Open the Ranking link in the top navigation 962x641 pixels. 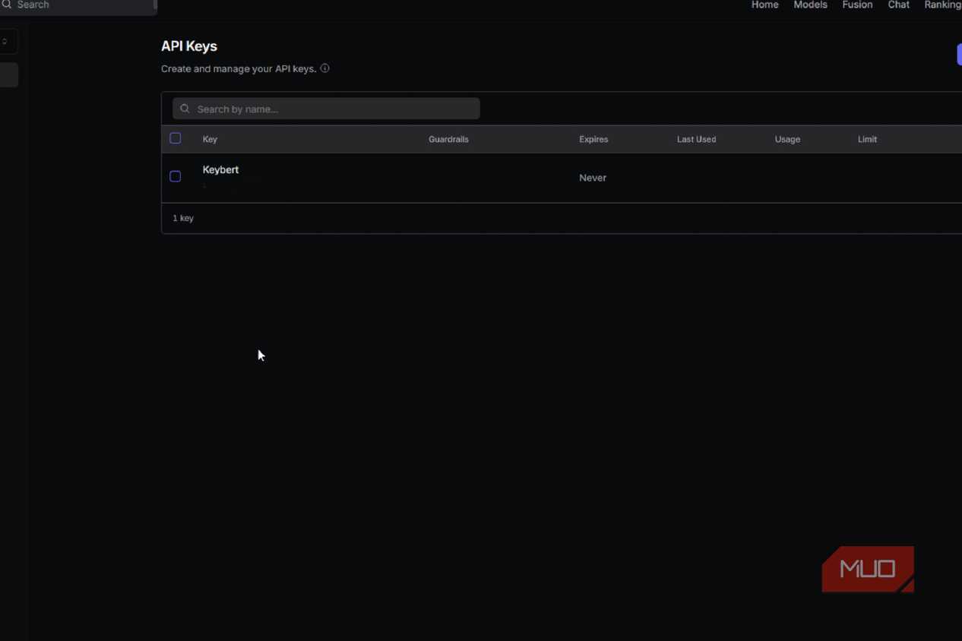tap(943, 5)
